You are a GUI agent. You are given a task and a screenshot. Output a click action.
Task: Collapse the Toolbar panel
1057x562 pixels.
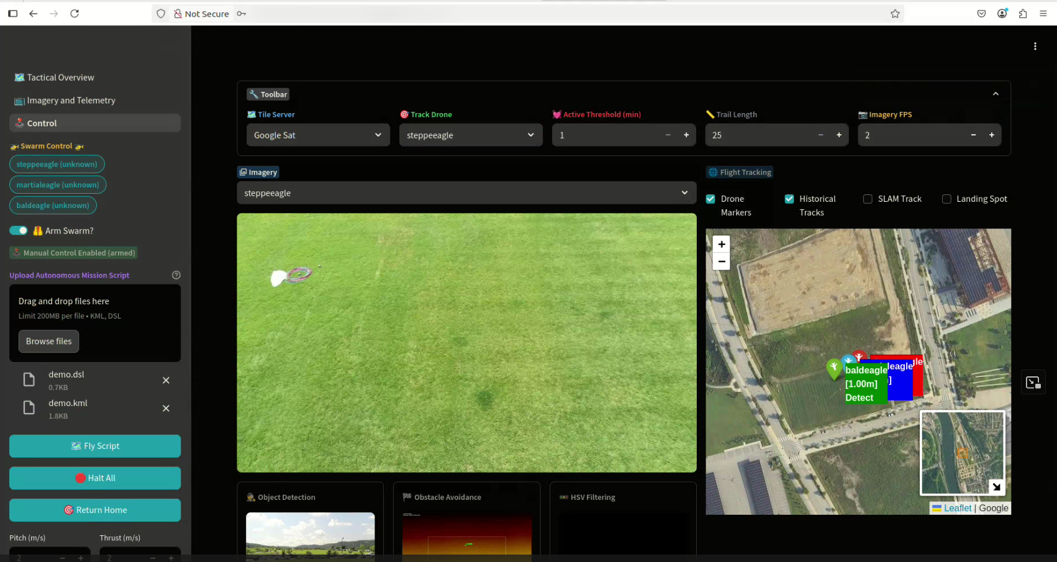pos(996,94)
